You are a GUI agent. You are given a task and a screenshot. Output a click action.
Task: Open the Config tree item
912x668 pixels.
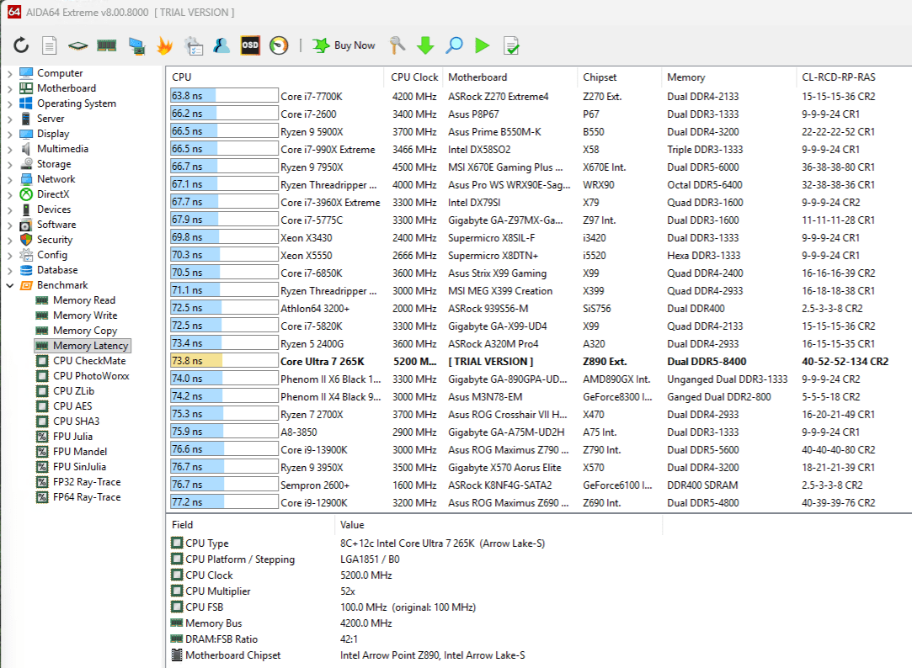point(51,255)
